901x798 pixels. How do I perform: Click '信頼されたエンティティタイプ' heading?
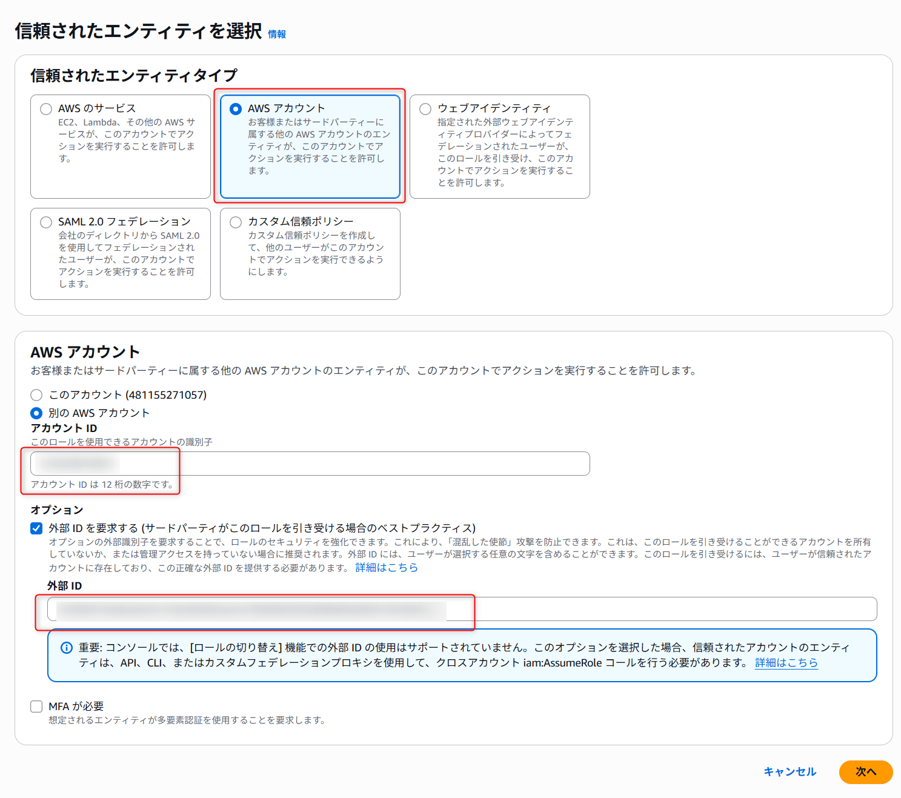(134, 75)
